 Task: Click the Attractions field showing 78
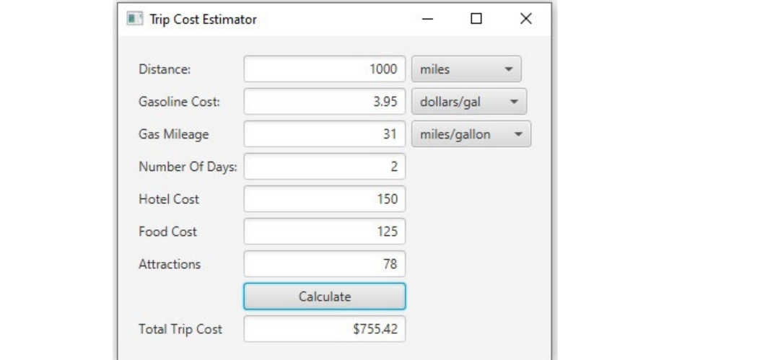point(325,264)
